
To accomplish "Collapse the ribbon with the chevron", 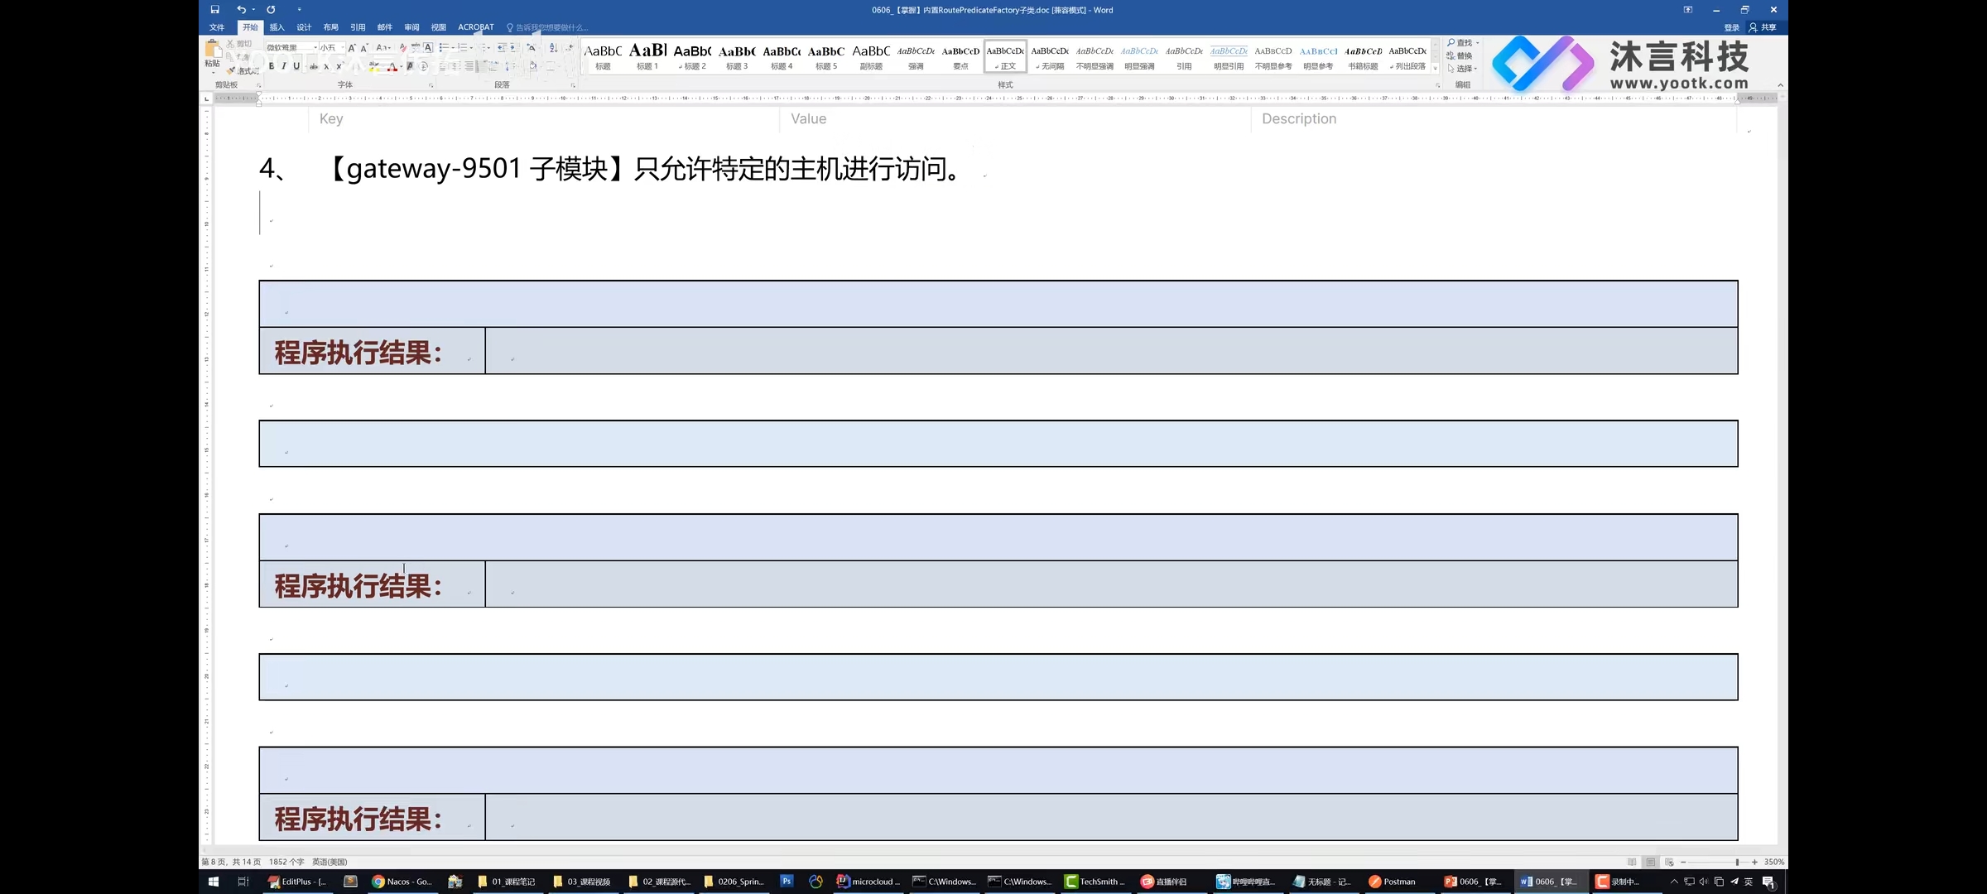I will [1780, 85].
